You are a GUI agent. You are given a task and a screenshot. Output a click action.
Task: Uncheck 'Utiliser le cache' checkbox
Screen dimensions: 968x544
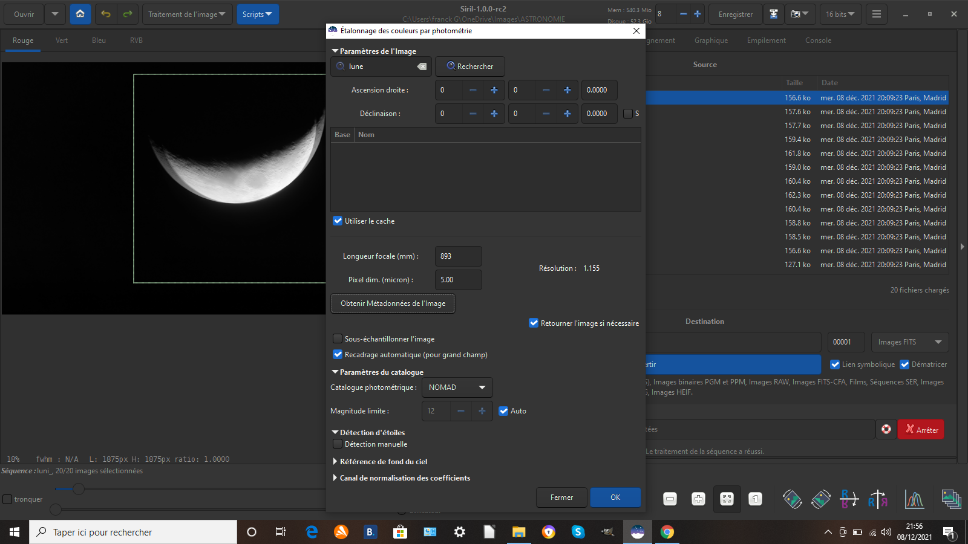pyautogui.click(x=338, y=221)
